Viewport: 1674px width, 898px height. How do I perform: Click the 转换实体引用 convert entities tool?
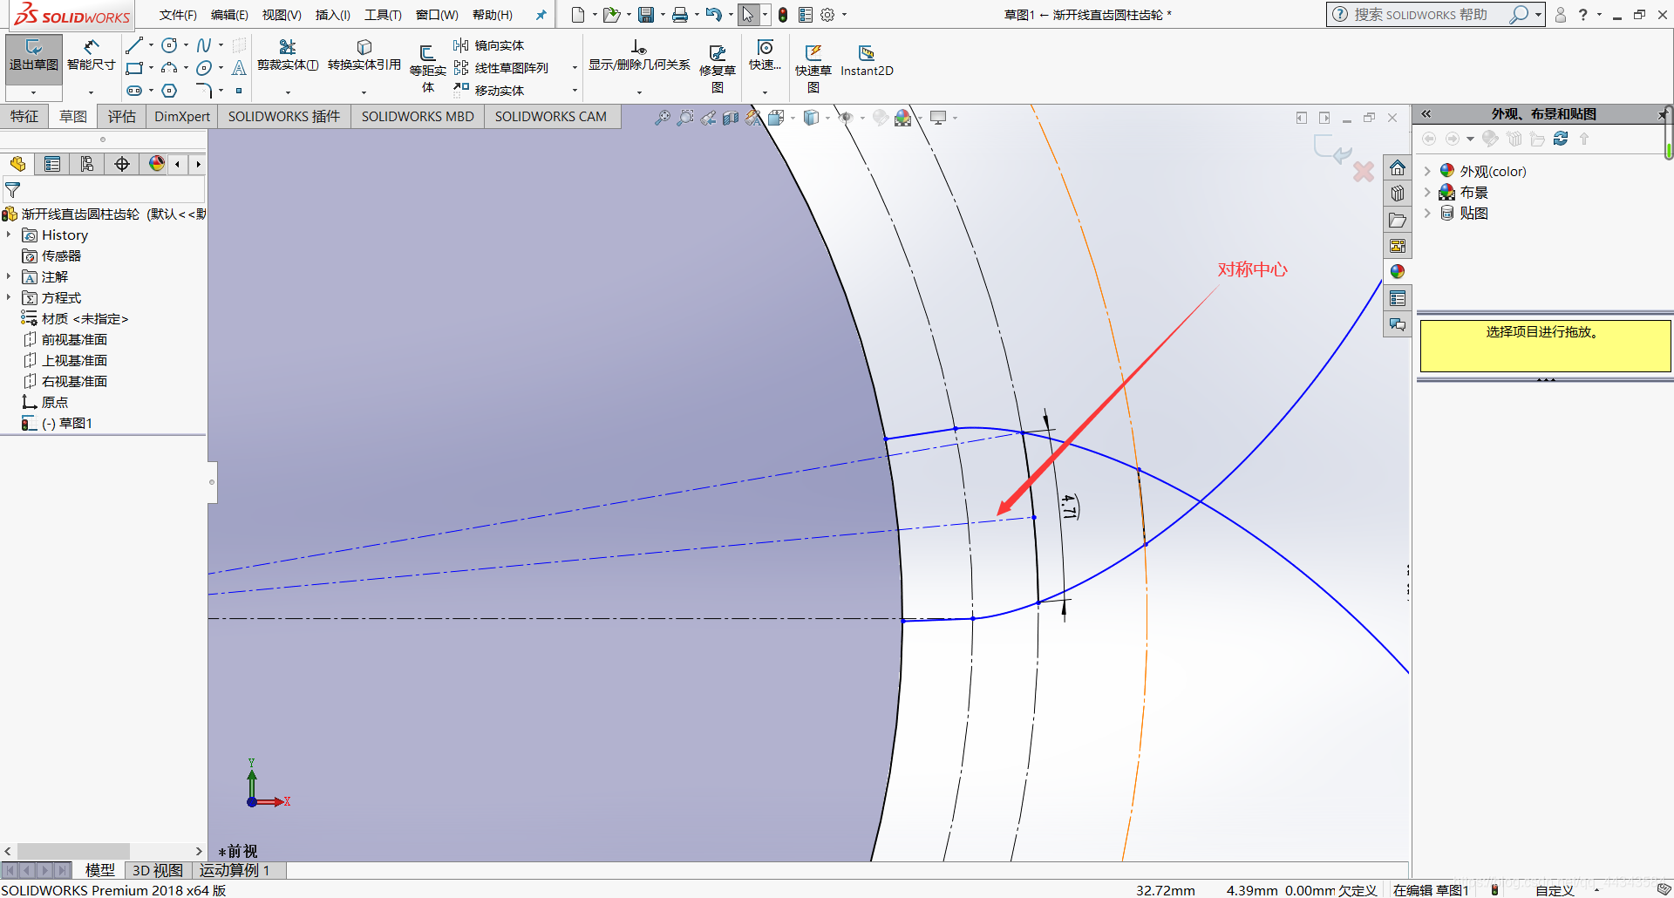(364, 56)
